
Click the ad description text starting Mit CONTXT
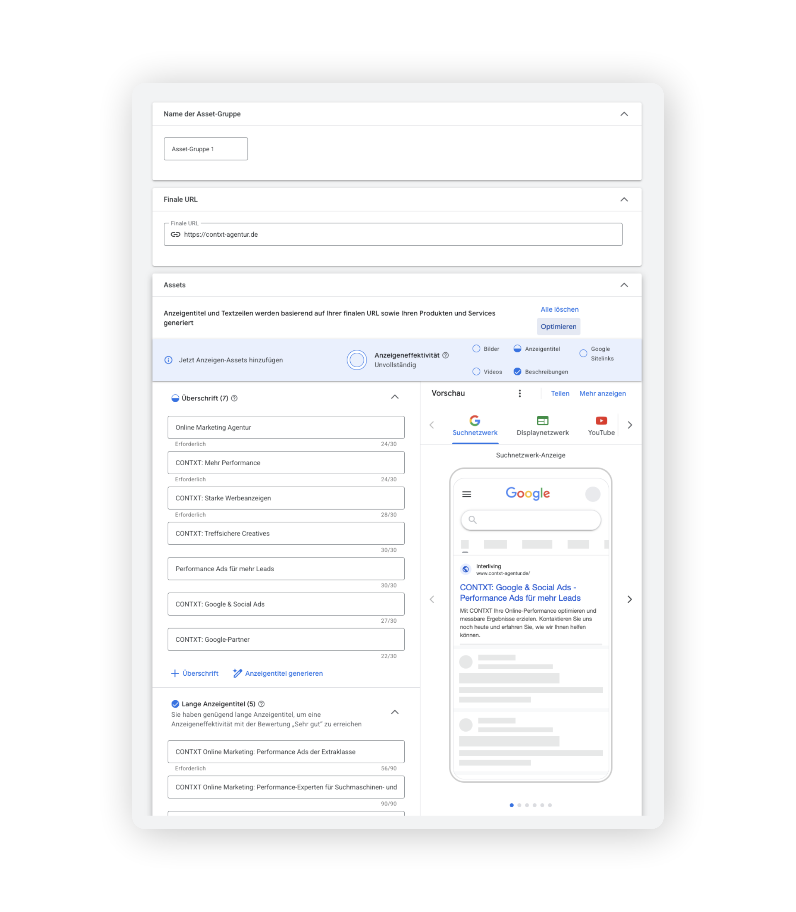coord(528,623)
